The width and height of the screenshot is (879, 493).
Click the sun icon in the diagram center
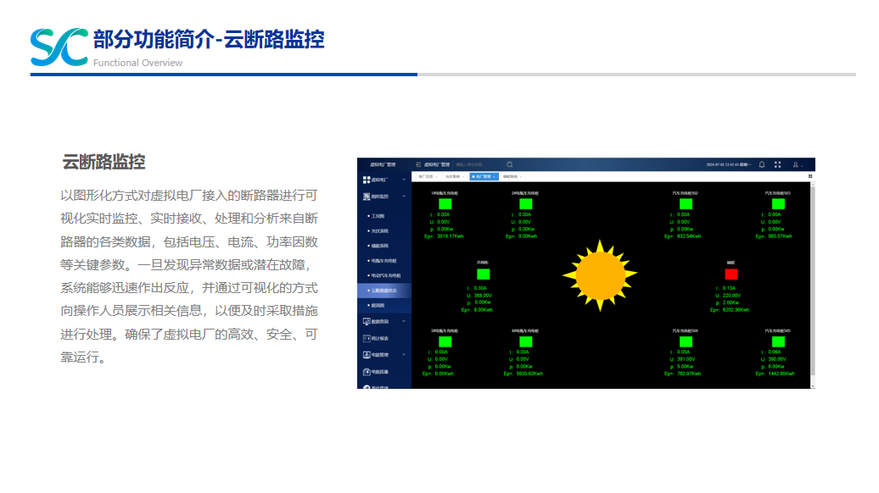click(x=599, y=273)
